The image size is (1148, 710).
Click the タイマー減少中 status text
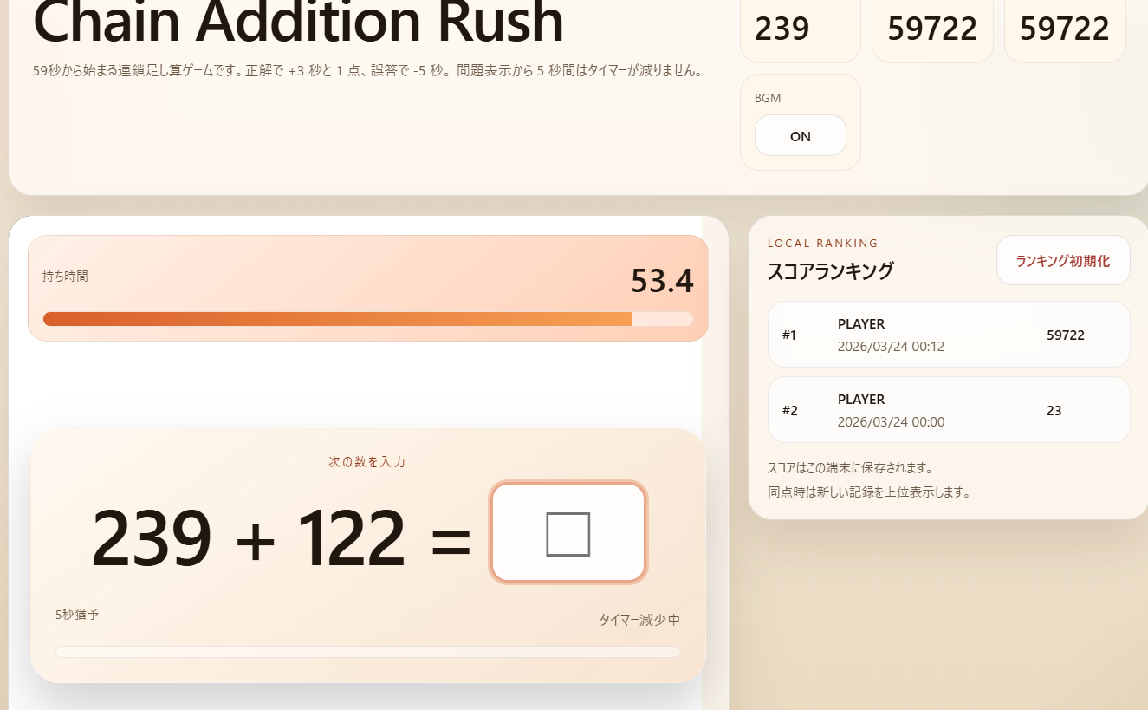pyautogui.click(x=639, y=620)
